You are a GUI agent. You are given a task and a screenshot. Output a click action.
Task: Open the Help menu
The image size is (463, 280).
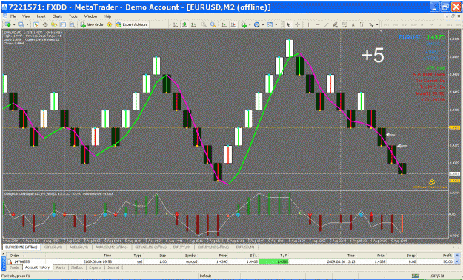107,16
